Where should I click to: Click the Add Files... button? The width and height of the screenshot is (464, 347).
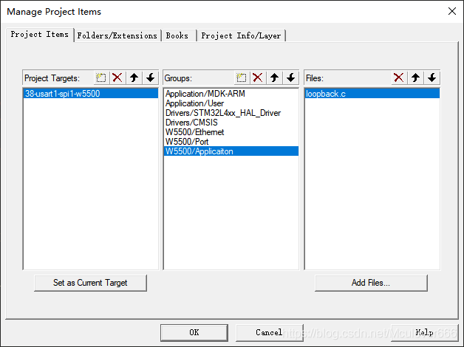pyautogui.click(x=371, y=283)
